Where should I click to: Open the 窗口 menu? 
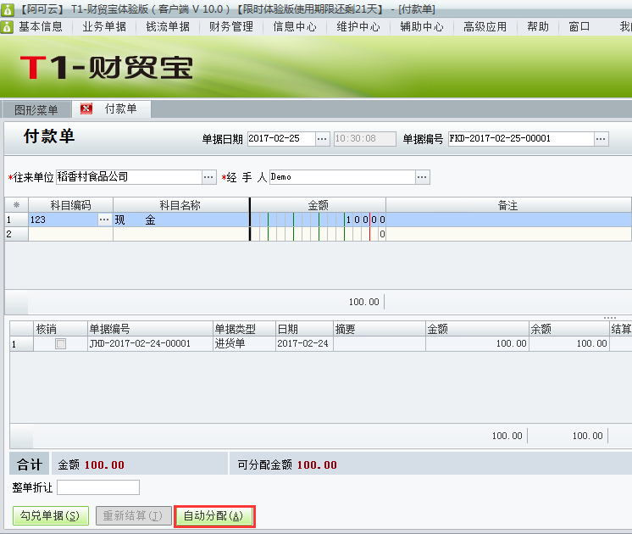579,27
